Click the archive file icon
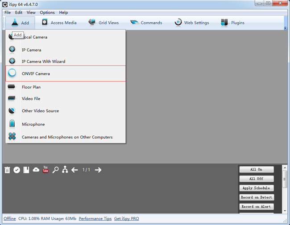Screen dimensions: 290x225 point(26,170)
